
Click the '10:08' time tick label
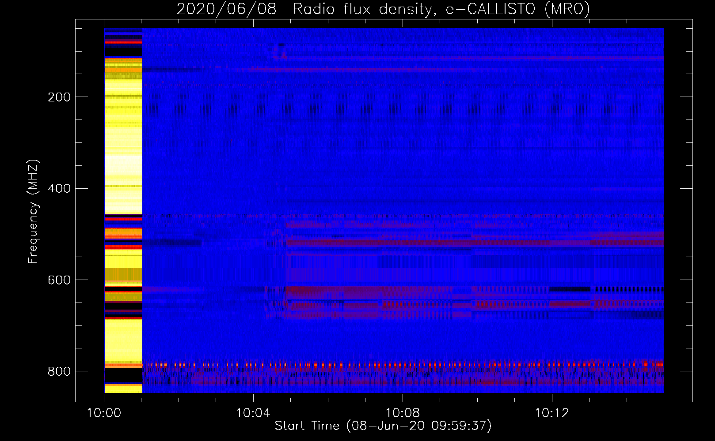pos(403,413)
